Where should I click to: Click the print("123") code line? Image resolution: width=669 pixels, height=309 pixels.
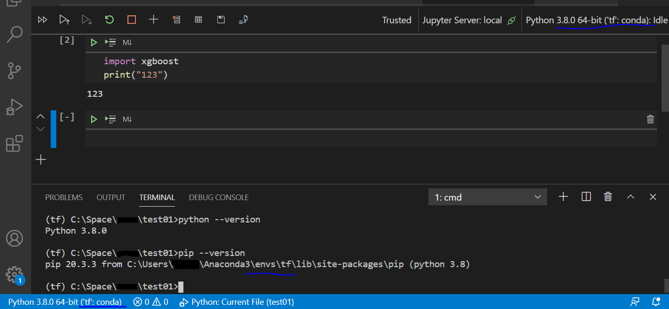point(135,74)
